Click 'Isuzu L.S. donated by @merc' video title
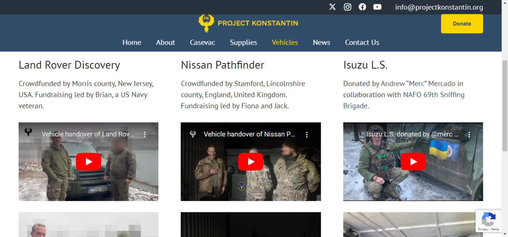508x237 pixels. click(412, 134)
